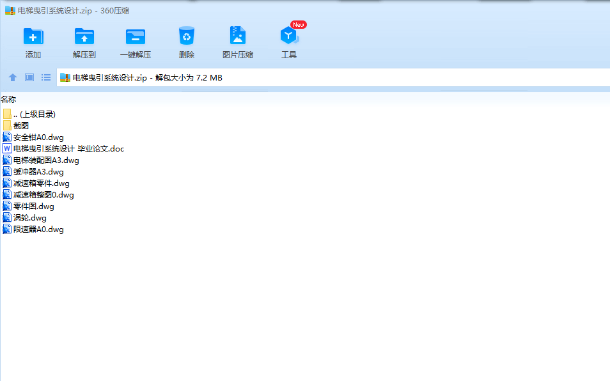Click the 360压缩 app icon in the title bar
Viewport: 610px width, 381px height.
(x=10, y=10)
